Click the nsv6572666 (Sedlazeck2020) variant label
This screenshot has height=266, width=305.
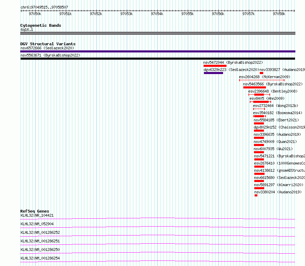[x=47, y=48]
